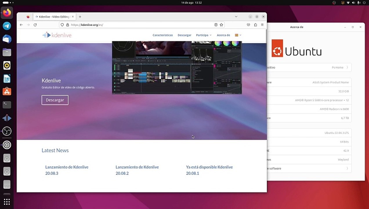
Task: Open the Spanish flag language dropdown
Action: (238, 35)
